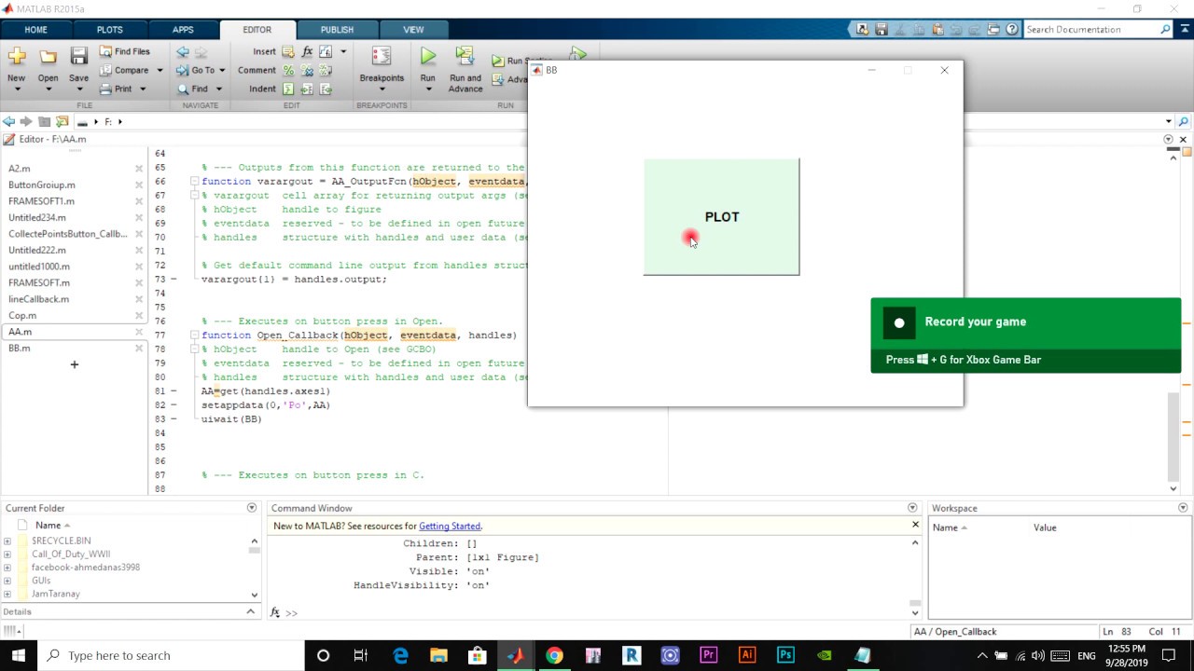Expand $RECYCLE.BIN folder
This screenshot has width=1194, height=671.
pyautogui.click(x=7, y=541)
